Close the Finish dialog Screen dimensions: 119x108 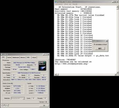(107, 41)
